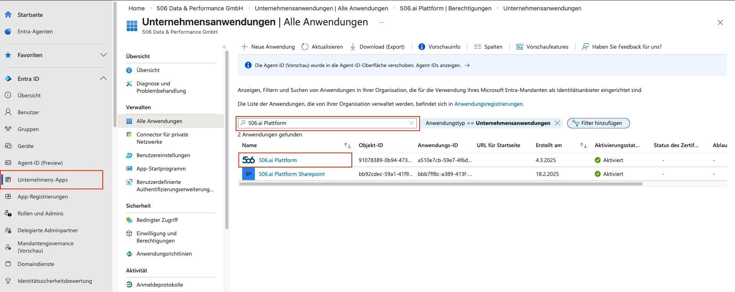
Task: Click the 506 logo thumbnail in first row
Action: pos(248,160)
